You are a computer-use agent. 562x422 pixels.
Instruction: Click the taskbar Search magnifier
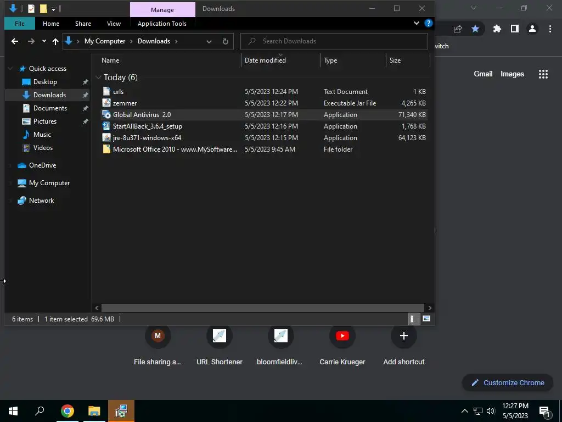click(40, 411)
